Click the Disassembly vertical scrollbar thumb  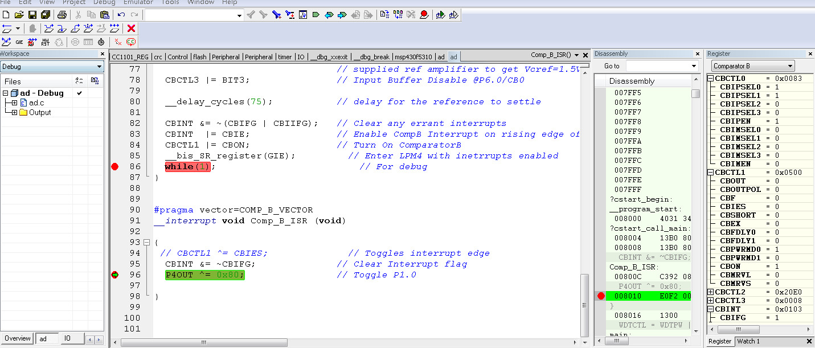696,93
